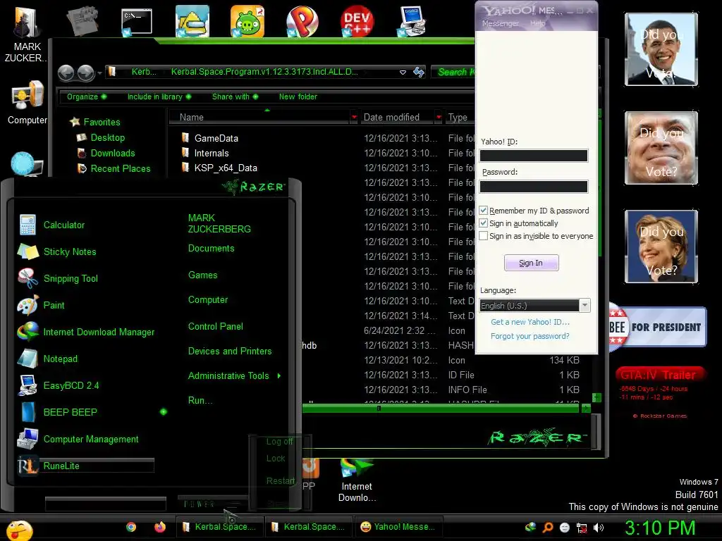This screenshot has height=541, width=722.
Task: Click the Start menu search box
Action: tap(106, 504)
